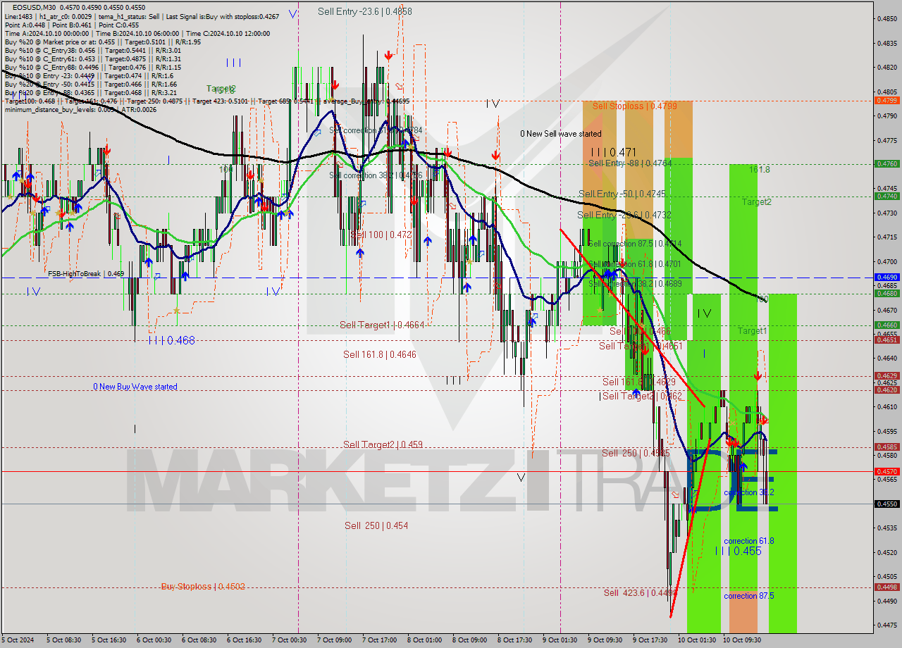Click the 'Target1' label on right green column
The height and width of the screenshot is (648, 902).
[753, 331]
